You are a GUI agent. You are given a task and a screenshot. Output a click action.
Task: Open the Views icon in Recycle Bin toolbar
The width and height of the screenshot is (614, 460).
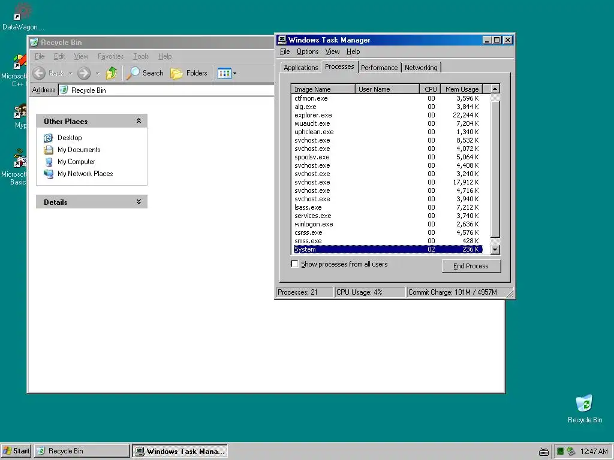[x=224, y=74]
